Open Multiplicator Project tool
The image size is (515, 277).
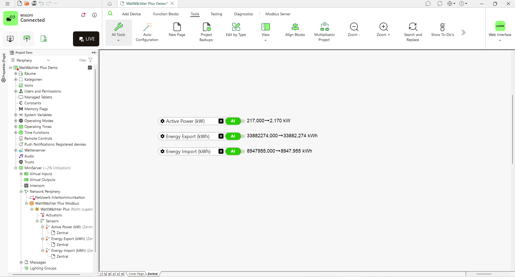pos(324,32)
